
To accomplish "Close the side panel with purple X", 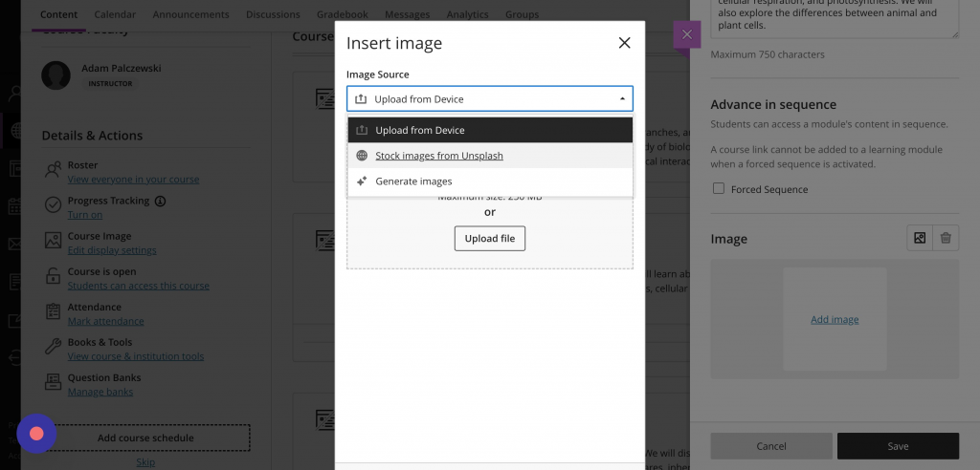I will 687,34.
